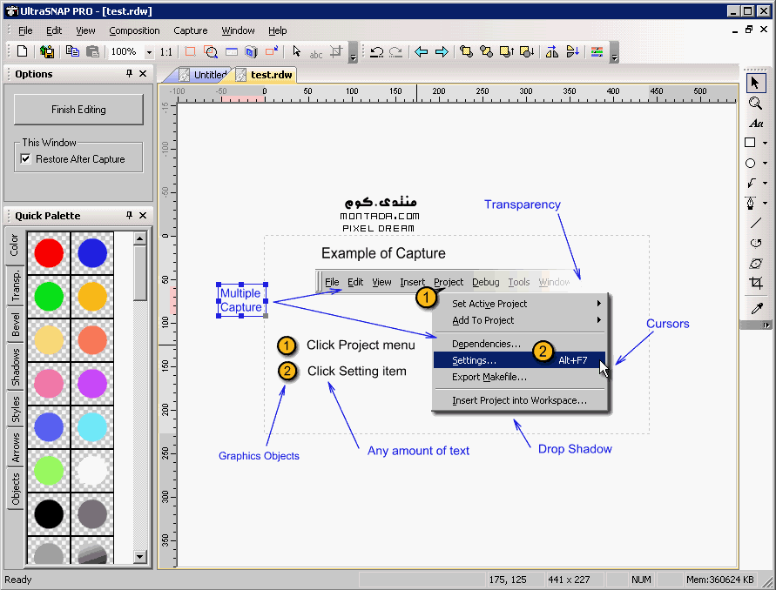The width and height of the screenshot is (776, 590).
Task: Open the Transp. palette tab
Action: pos(15,285)
